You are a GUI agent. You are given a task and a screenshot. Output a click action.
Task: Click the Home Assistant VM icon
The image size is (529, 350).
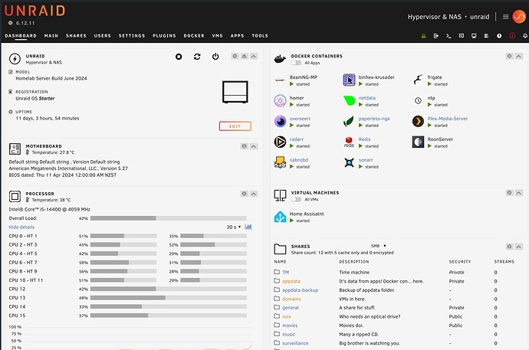tap(280, 217)
